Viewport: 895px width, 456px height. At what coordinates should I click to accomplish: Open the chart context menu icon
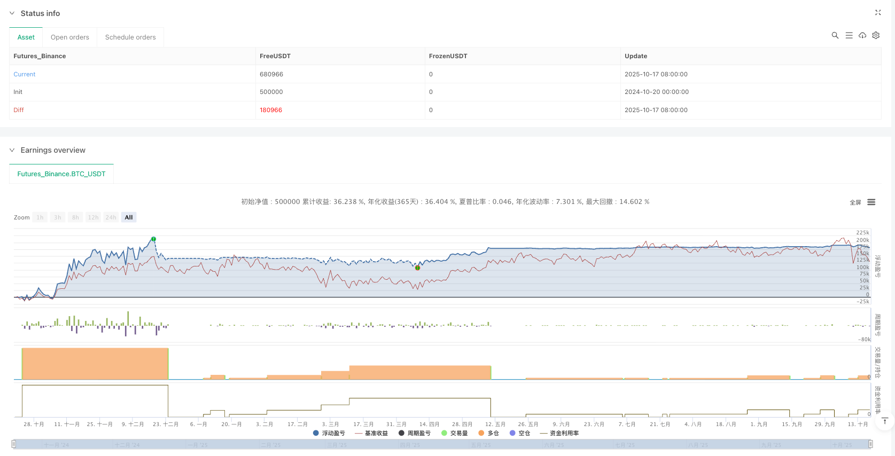click(871, 202)
